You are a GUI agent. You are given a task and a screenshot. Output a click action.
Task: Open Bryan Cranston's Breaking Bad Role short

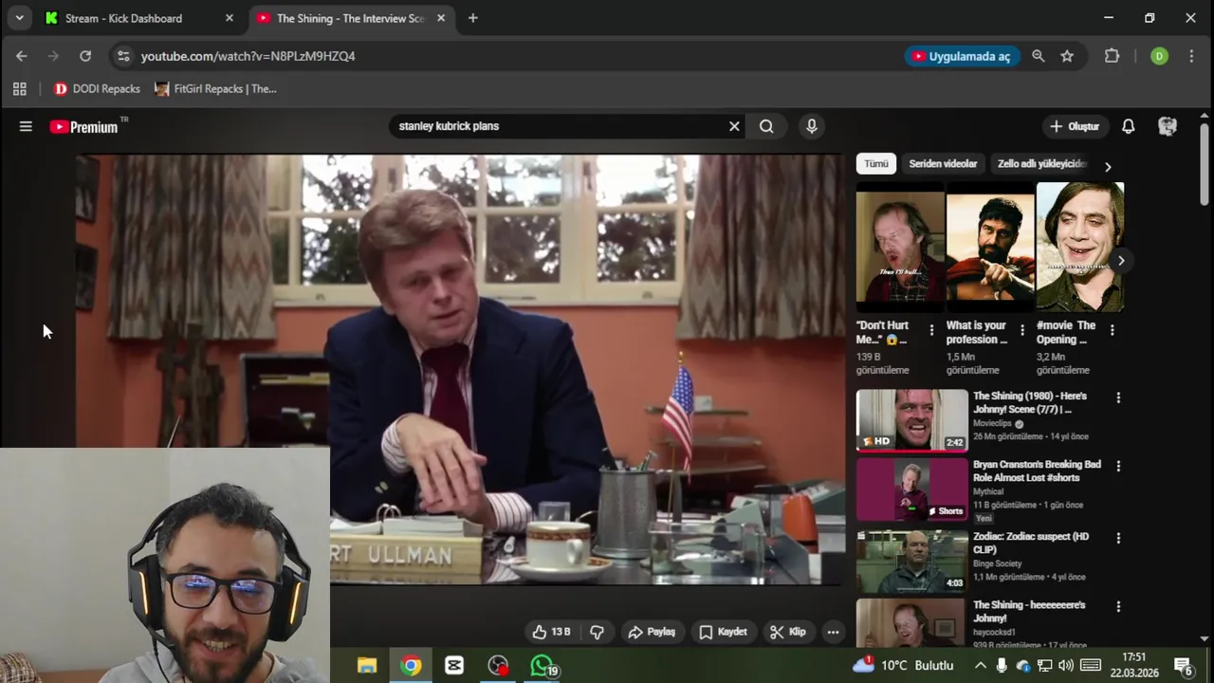click(1037, 471)
